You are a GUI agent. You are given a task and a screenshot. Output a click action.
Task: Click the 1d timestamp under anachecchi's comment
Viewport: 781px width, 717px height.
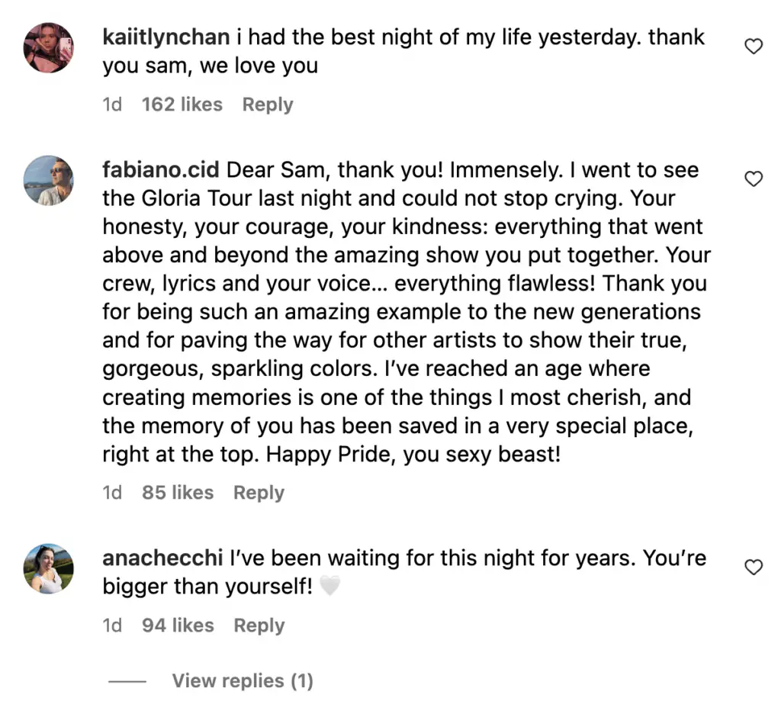(112, 625)
